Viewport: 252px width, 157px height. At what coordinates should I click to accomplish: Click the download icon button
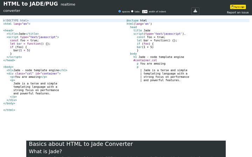(195, 11)
